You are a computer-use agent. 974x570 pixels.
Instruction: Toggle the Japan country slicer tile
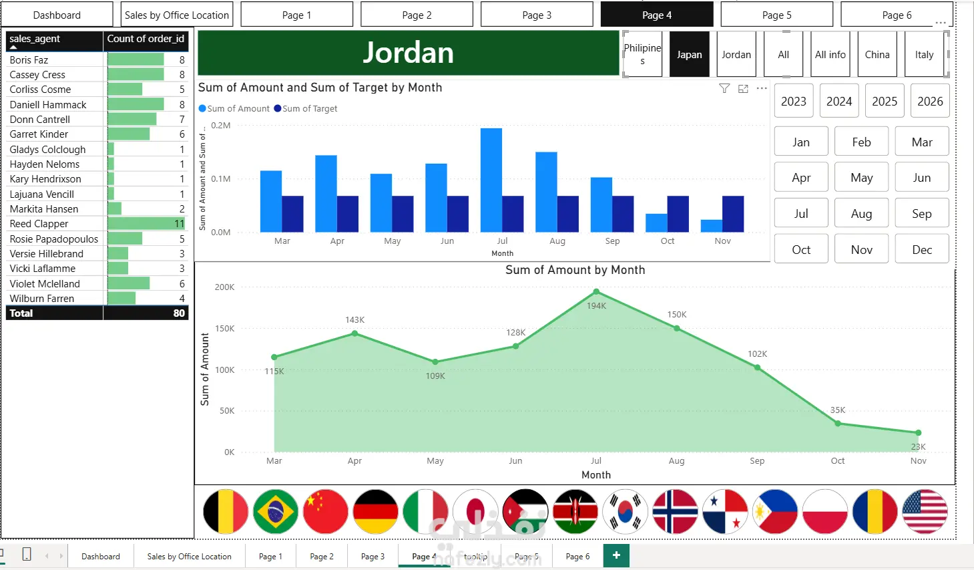690,55
